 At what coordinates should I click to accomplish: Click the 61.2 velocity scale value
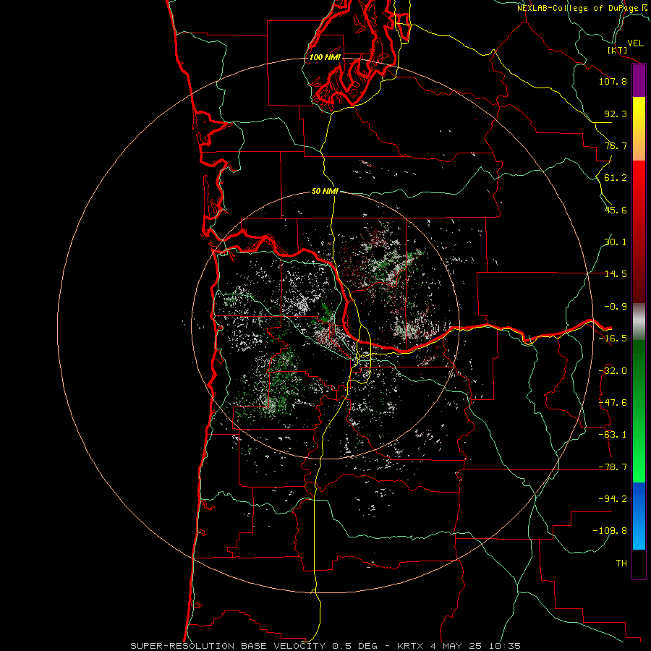pos(616,178)
